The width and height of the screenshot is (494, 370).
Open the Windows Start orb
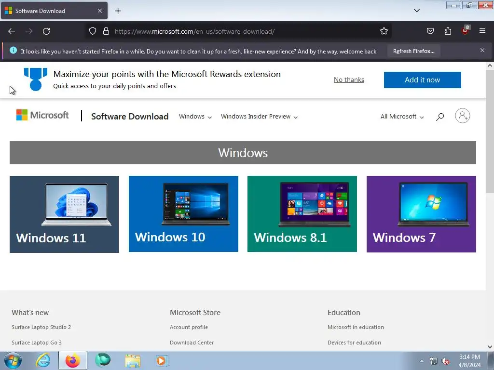13,360
